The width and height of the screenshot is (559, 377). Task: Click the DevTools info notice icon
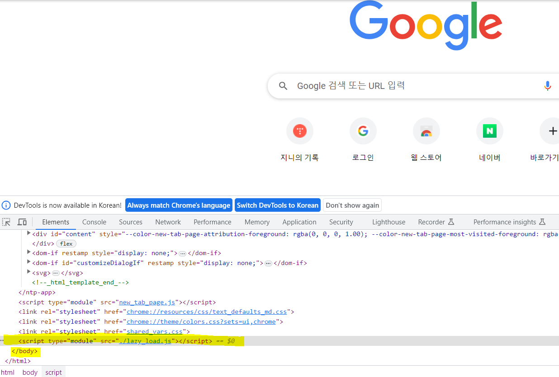pos(6,205)
